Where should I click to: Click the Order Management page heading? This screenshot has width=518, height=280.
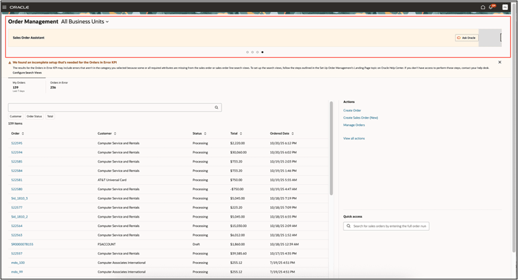coord(33,21)
